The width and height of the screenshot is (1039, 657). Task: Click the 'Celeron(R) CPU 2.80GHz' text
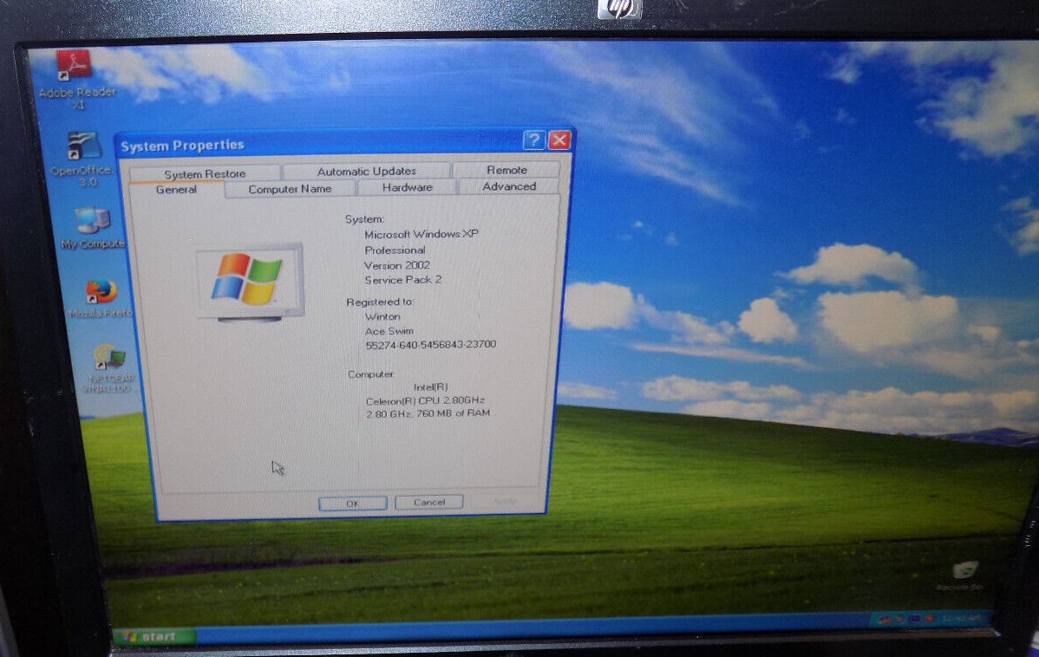click(x=426, y=400)
